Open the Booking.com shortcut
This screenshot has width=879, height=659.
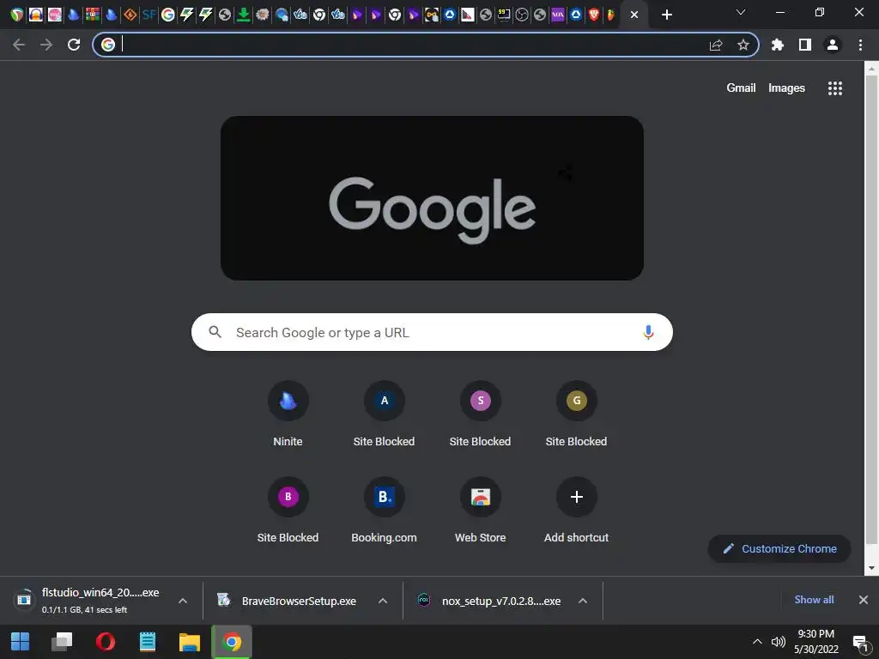(384, 510)
